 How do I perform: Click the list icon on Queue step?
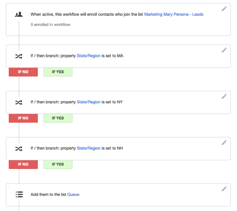click(x=19, y=195)
